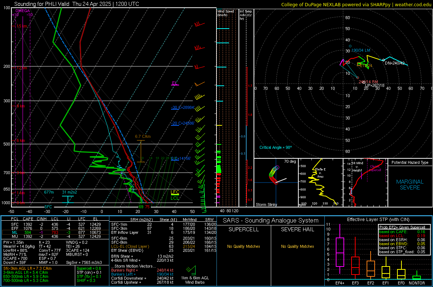The height and width of the screenshot is (287, 433).
Task: Click the 'Bunkers Left = 190/34 kt' line
Action: coord(142,274)
